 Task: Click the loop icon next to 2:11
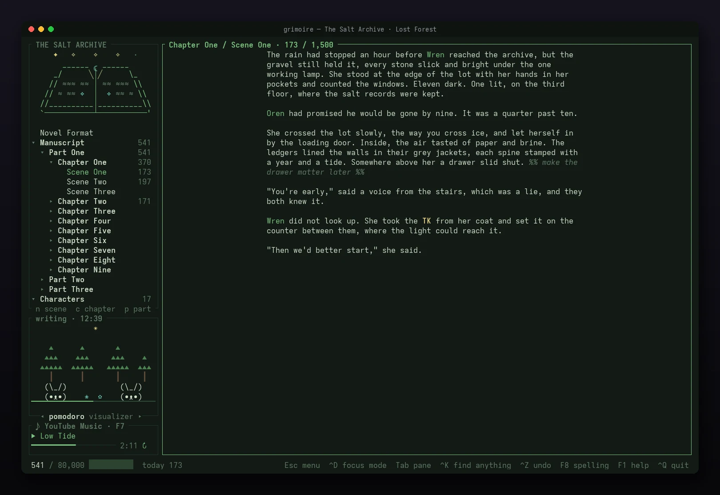[x=144, y=446]
